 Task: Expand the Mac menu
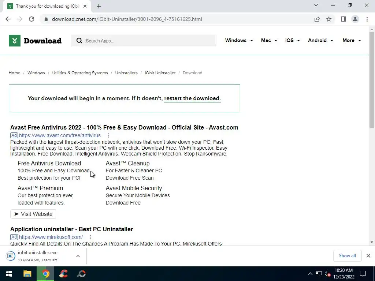click(x=269, y=40)
